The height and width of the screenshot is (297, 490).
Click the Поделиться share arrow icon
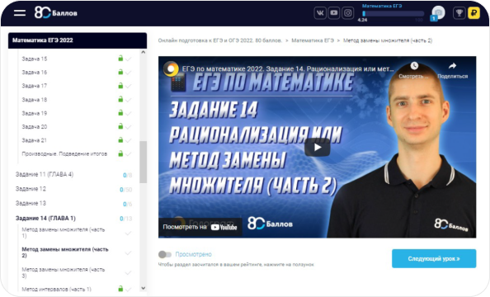point(452,66)
